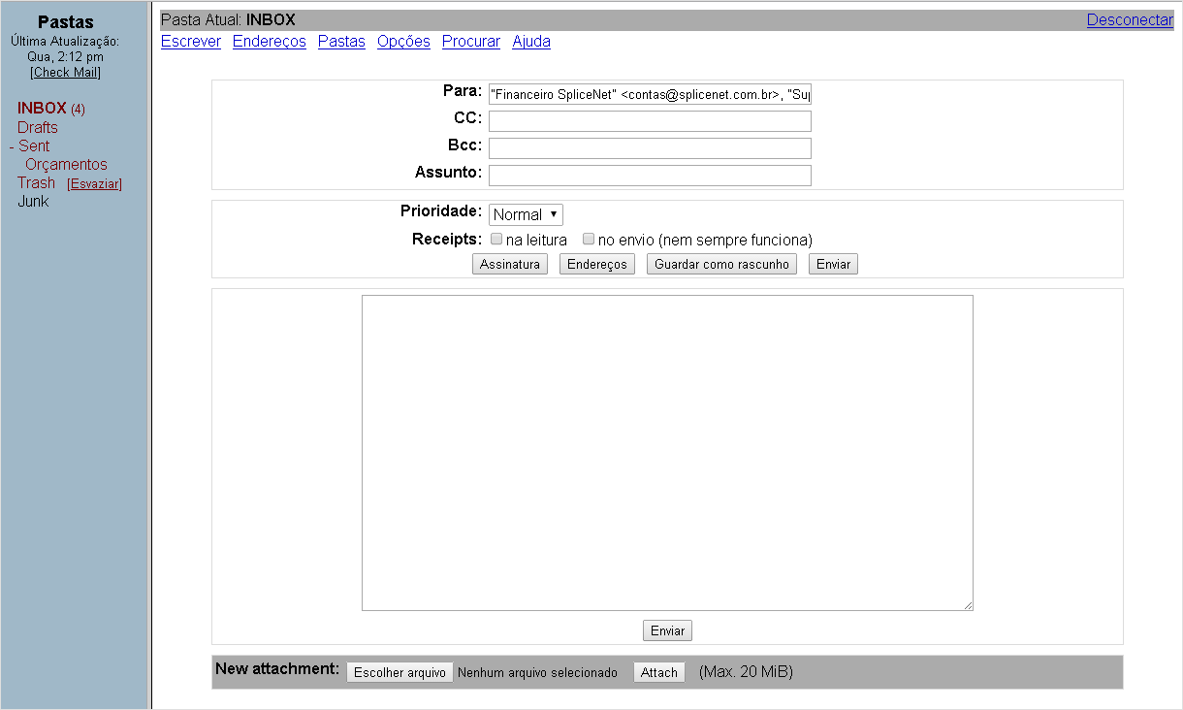The height and width of the screenshot is (710, 1183).
Task: Enable the 'no envio' receipt checkbox
Action: point(588,239)
